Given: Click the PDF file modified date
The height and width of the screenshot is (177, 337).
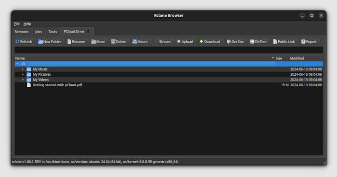Looking at the screenshot, I should [306, 85].
